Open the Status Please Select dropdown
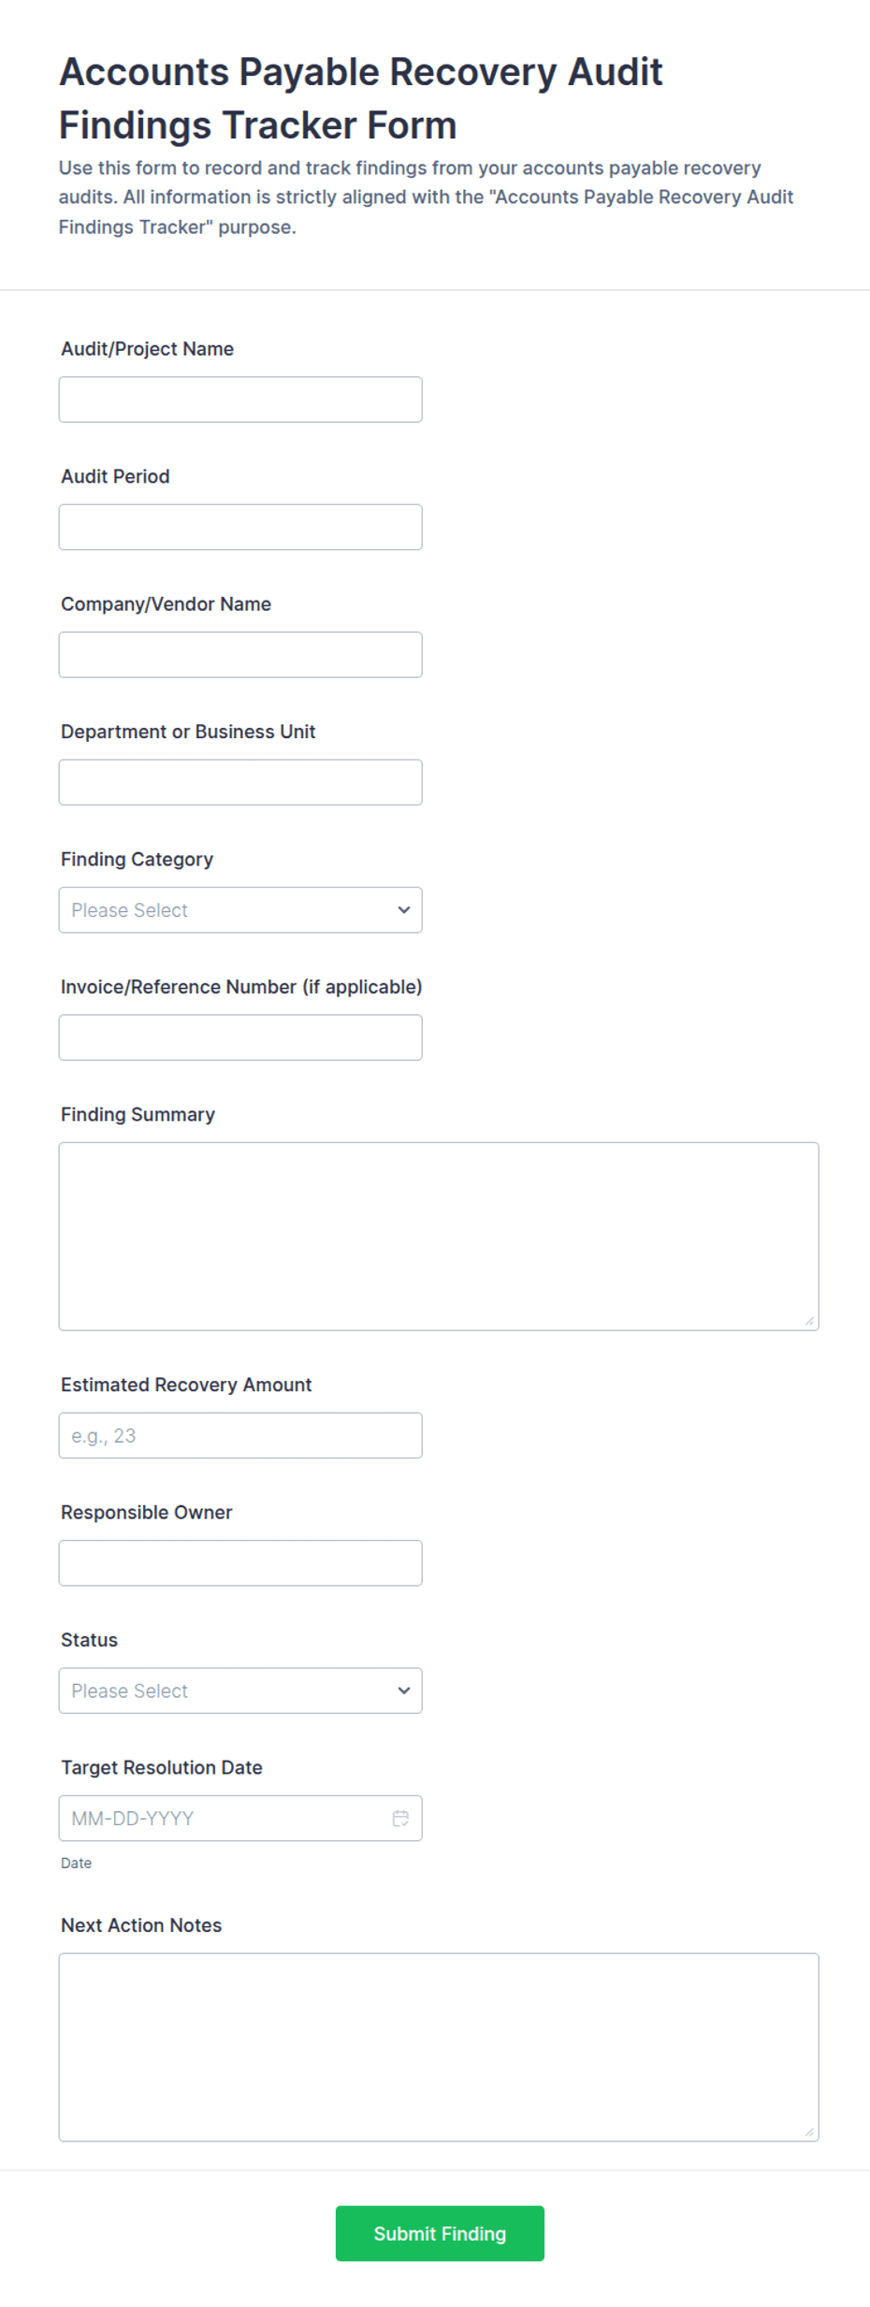 click(x=240, y=1690)
